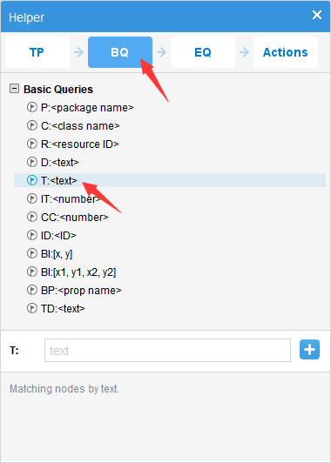Click the blue plus add button
331x463 pixels.
(x=309, y=350)
